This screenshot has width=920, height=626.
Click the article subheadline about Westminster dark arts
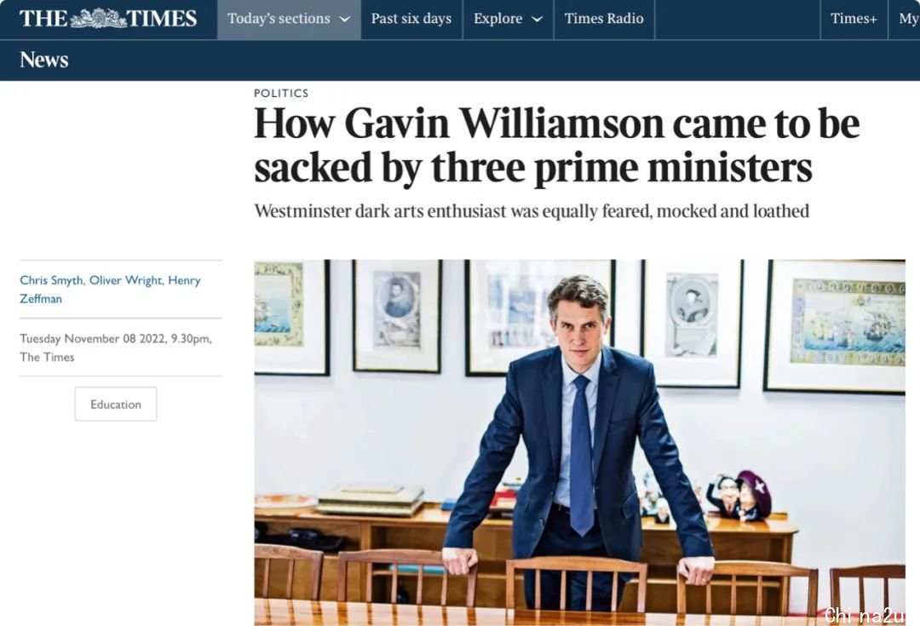[x=532, y=210]
